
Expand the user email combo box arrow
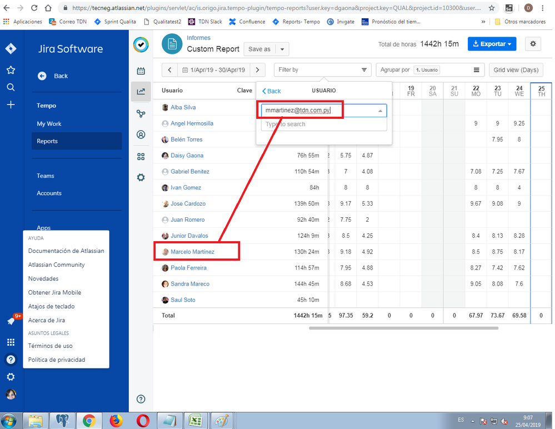[381, 111]
